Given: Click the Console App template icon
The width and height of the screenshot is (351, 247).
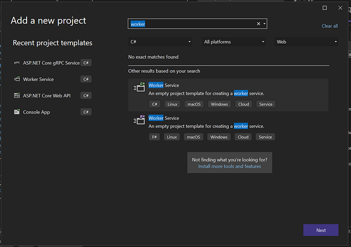Looking at the screenshot, I should (18, 112).
